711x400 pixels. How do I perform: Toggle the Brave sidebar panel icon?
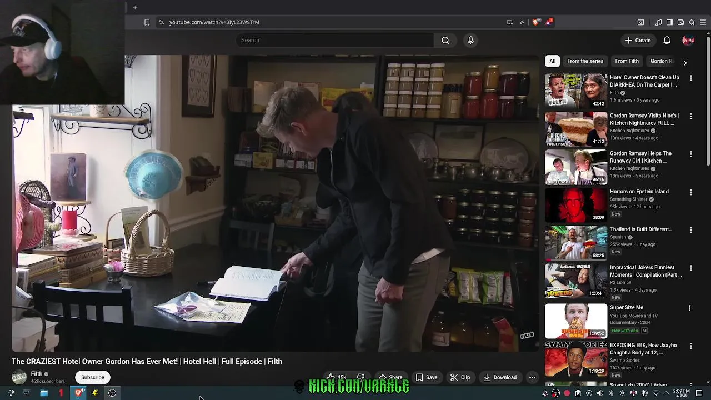point(669,22)
